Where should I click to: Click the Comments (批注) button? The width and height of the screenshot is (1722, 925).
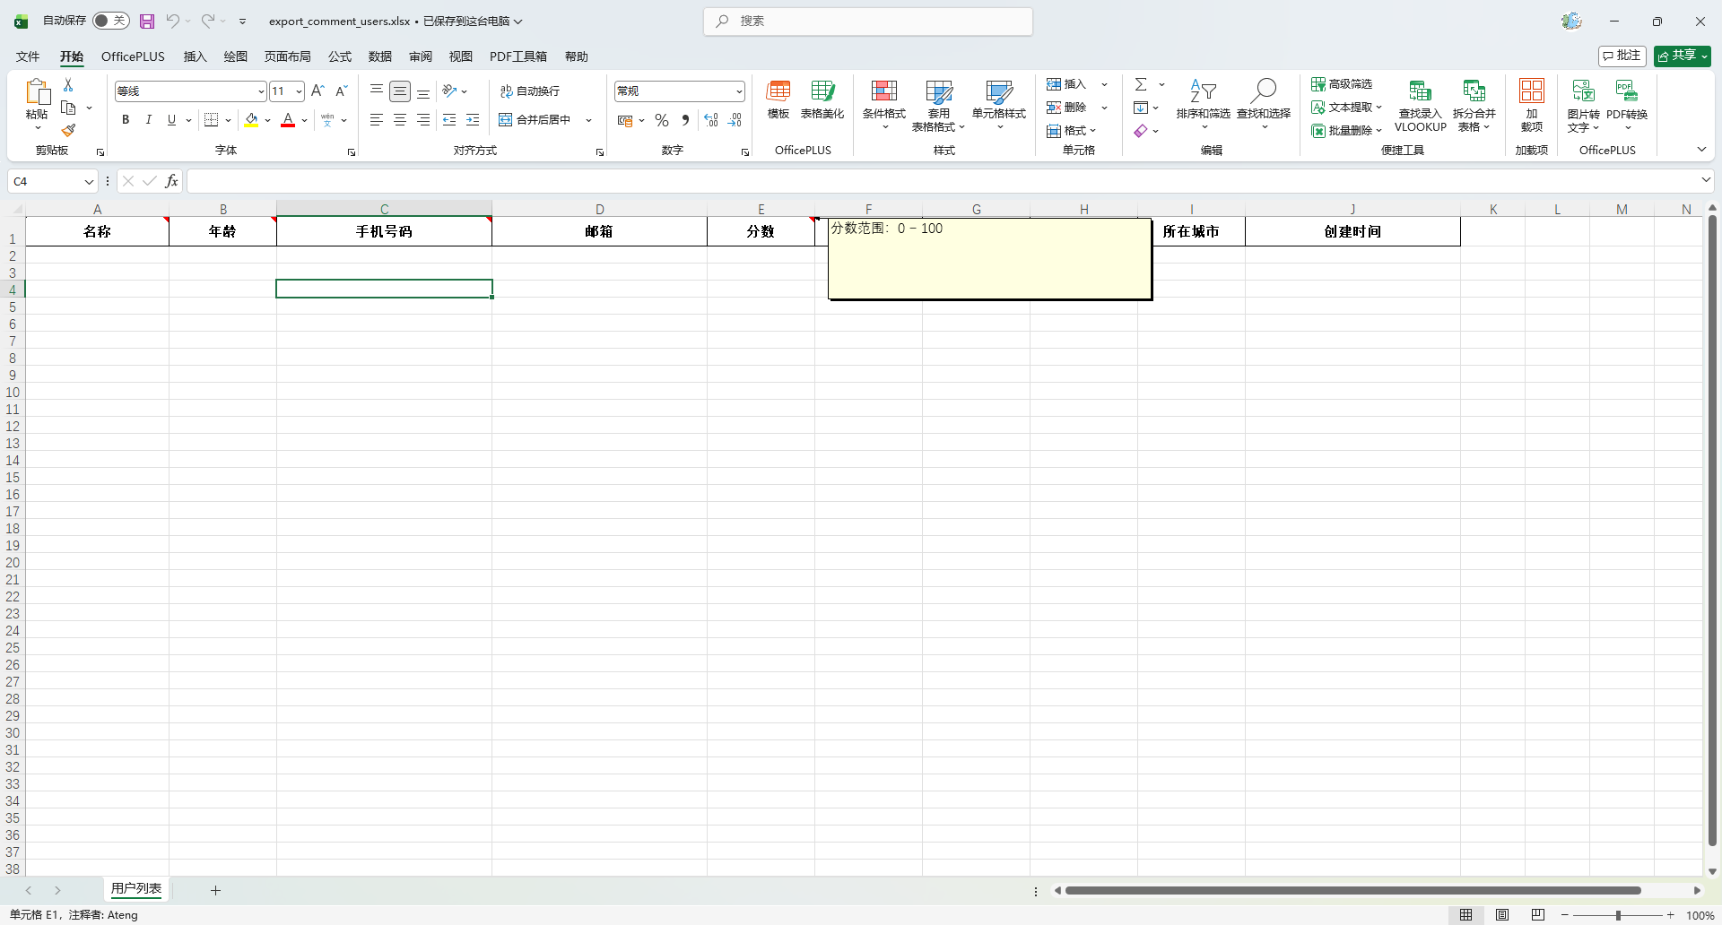point(1622,56)
